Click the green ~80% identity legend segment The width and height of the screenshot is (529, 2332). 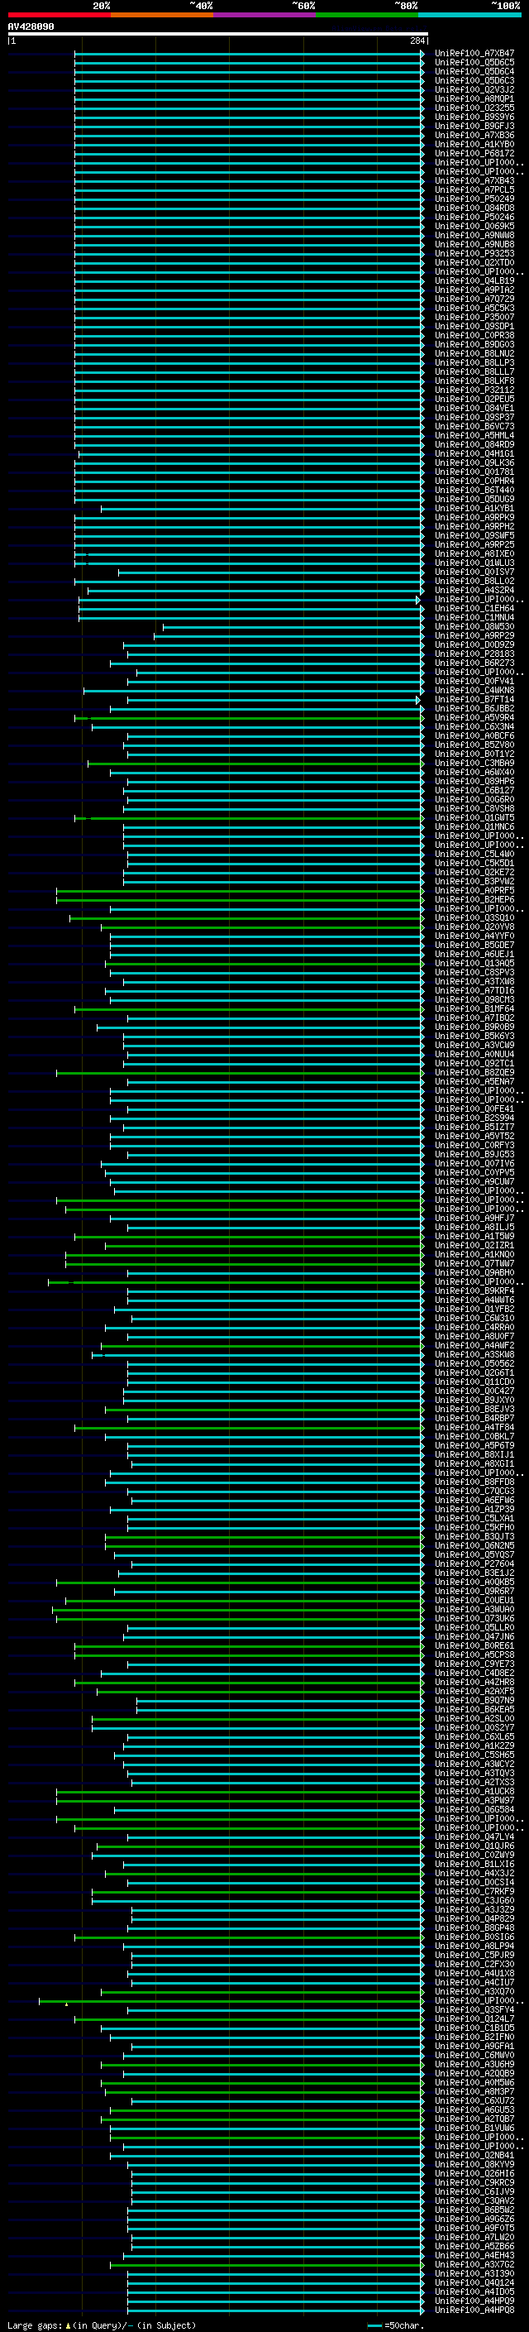point(367,15)
